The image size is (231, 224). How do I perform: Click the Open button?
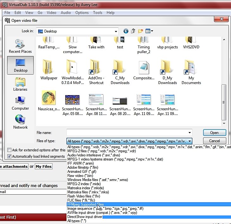tap(214, 132)
